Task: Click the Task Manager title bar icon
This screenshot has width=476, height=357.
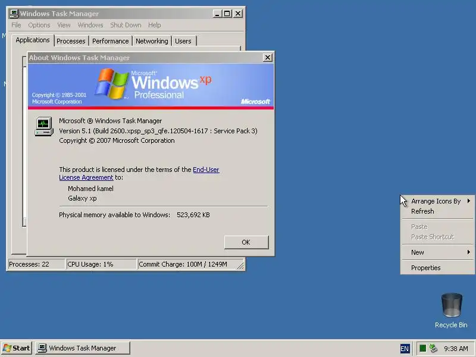Action: point(14,14)
